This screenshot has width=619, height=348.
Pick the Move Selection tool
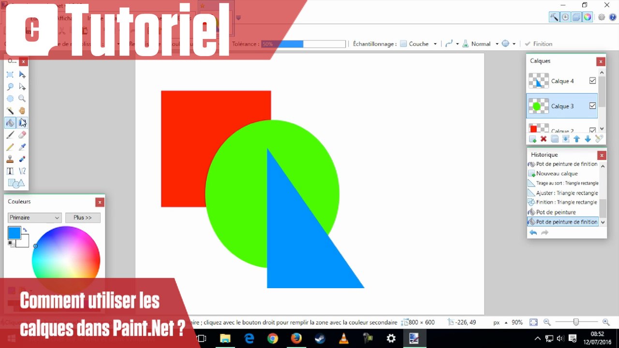(22, 87)
